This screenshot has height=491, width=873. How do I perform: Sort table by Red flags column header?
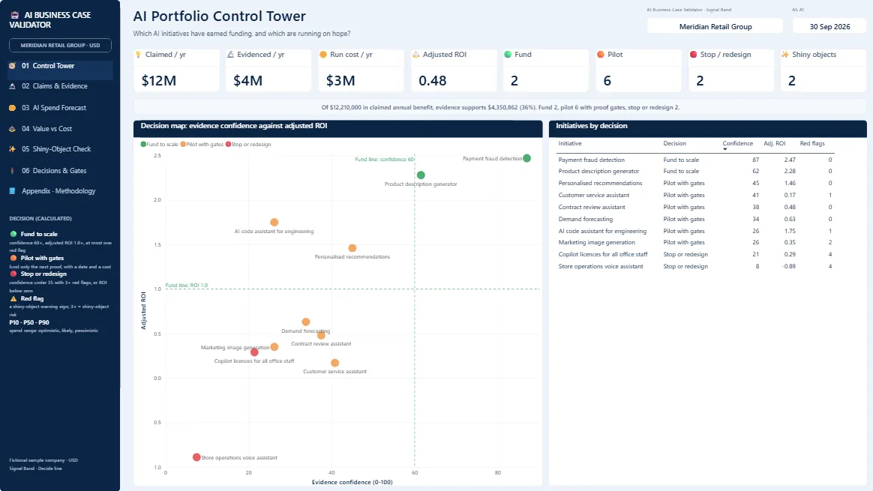(x=812, y=144)
